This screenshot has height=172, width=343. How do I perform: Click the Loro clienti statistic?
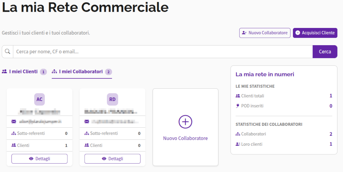coord(284,144)
